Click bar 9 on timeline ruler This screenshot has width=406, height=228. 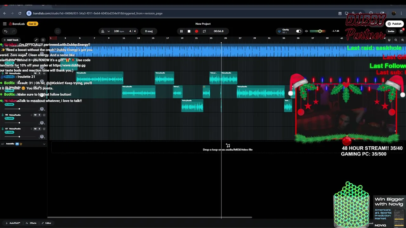108,38
